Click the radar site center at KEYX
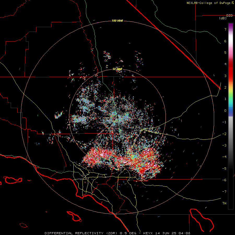The image size is (235, 235). (x=118, y=117)
